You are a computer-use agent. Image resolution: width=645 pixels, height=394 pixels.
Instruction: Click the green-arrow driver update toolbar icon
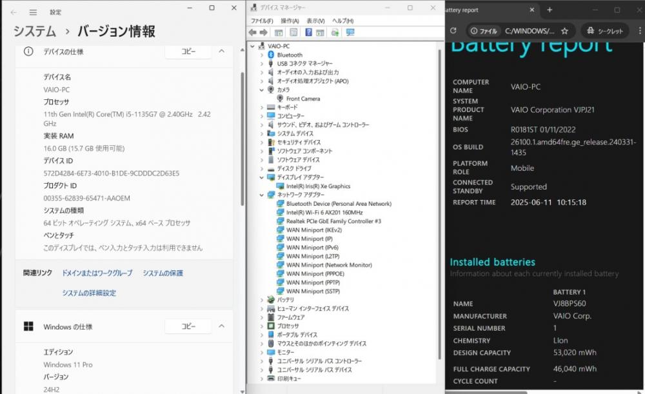(335, 32)
